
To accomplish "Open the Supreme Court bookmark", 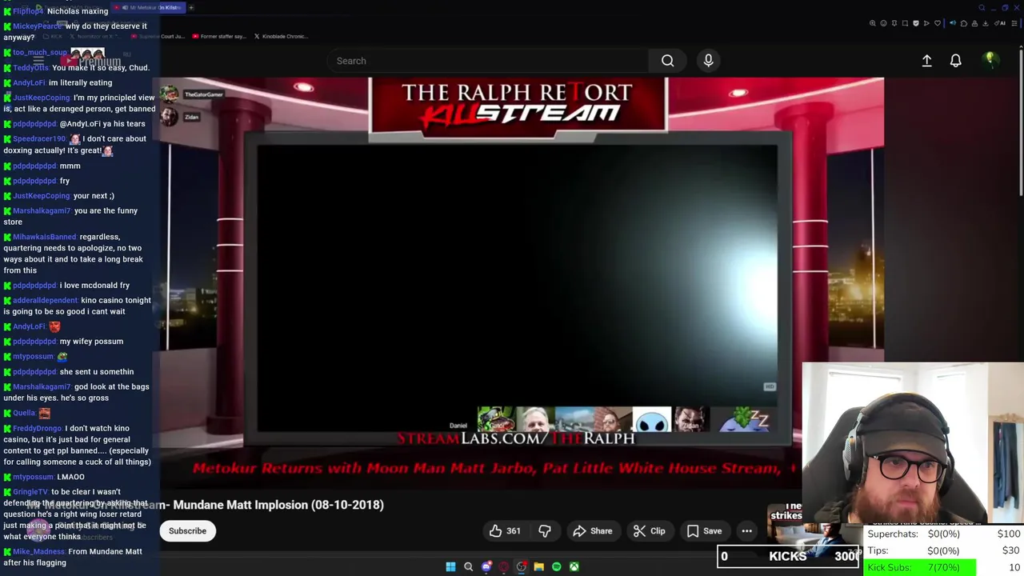I will pos(158,37).
